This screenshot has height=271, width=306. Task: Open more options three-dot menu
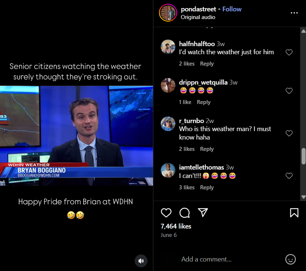point(294,13)
